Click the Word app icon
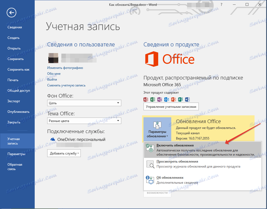 click(x=187, y=99)
